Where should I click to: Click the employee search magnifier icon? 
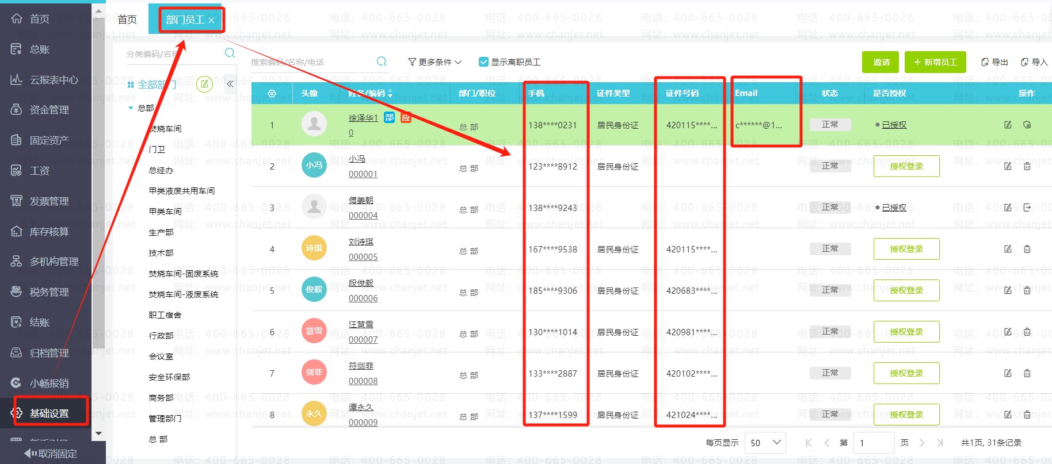[382, 62]
